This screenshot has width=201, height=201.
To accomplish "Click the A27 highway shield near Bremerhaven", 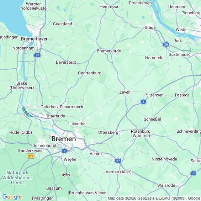I will [x=37, y=55].
